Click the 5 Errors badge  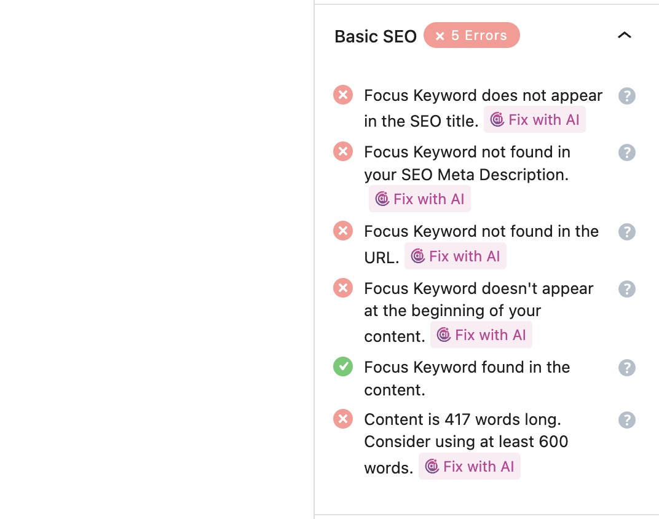472,35
